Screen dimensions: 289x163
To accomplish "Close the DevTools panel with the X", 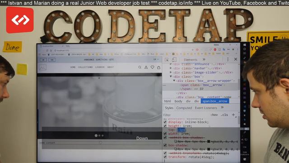I will (236, 59).
